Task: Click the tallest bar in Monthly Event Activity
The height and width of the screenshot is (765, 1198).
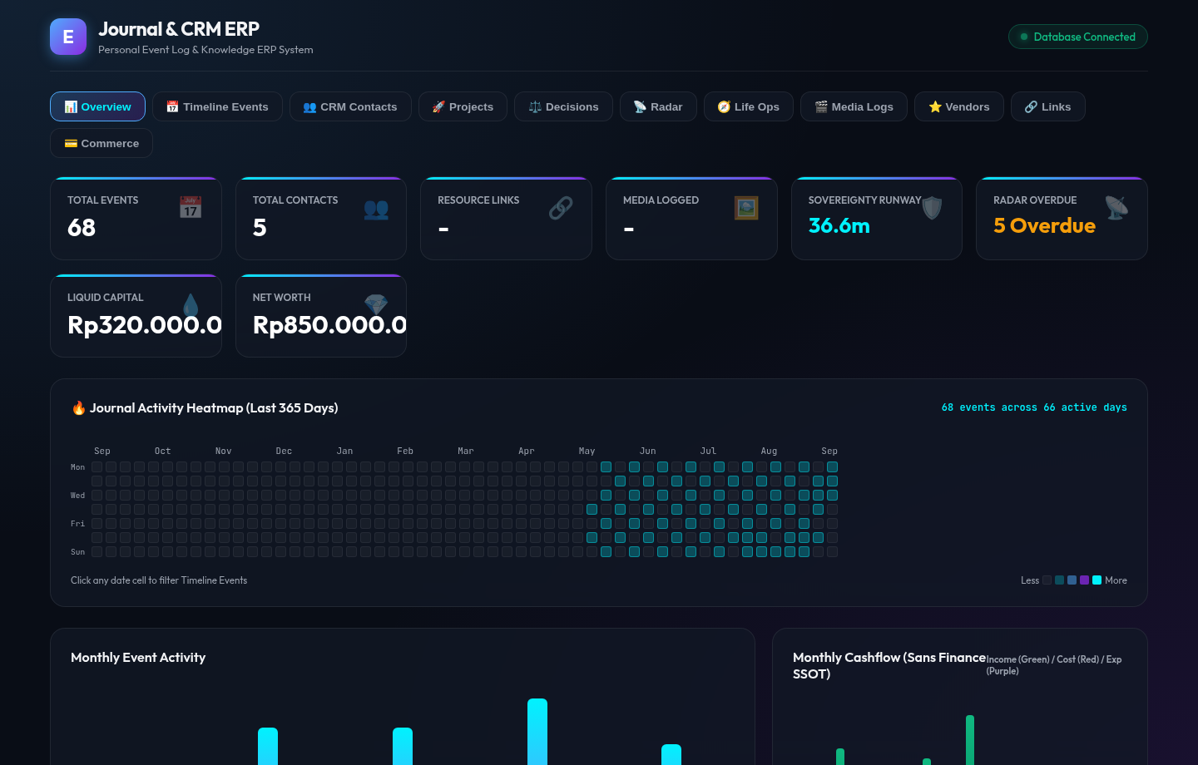Action: coord(537,732)
